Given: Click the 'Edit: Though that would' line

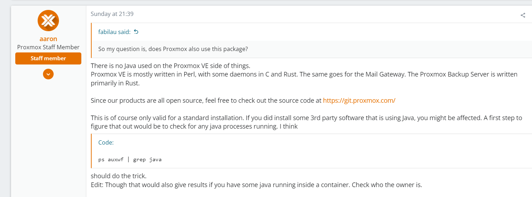Looking at the screenshot, I should (x=256, y=185).
